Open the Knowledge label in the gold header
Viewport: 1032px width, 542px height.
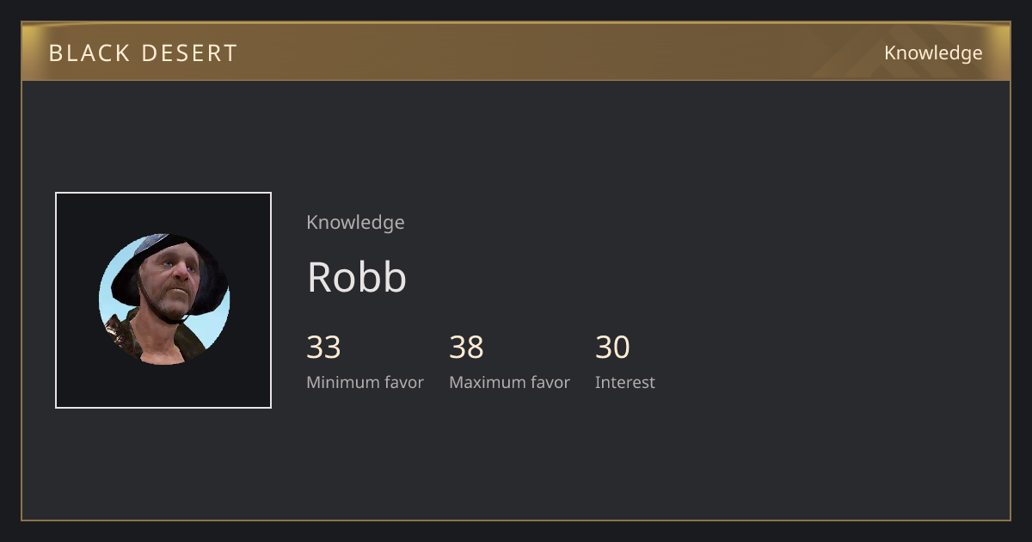pyautogui.click(x=933, y=52)
